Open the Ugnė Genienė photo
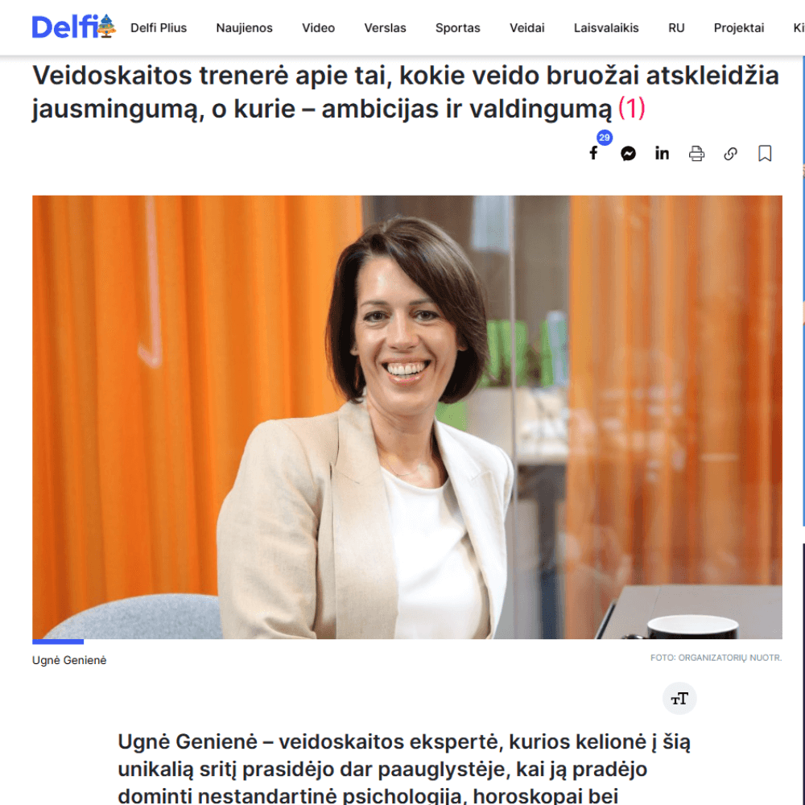805x805 pixels. point(407,417)
